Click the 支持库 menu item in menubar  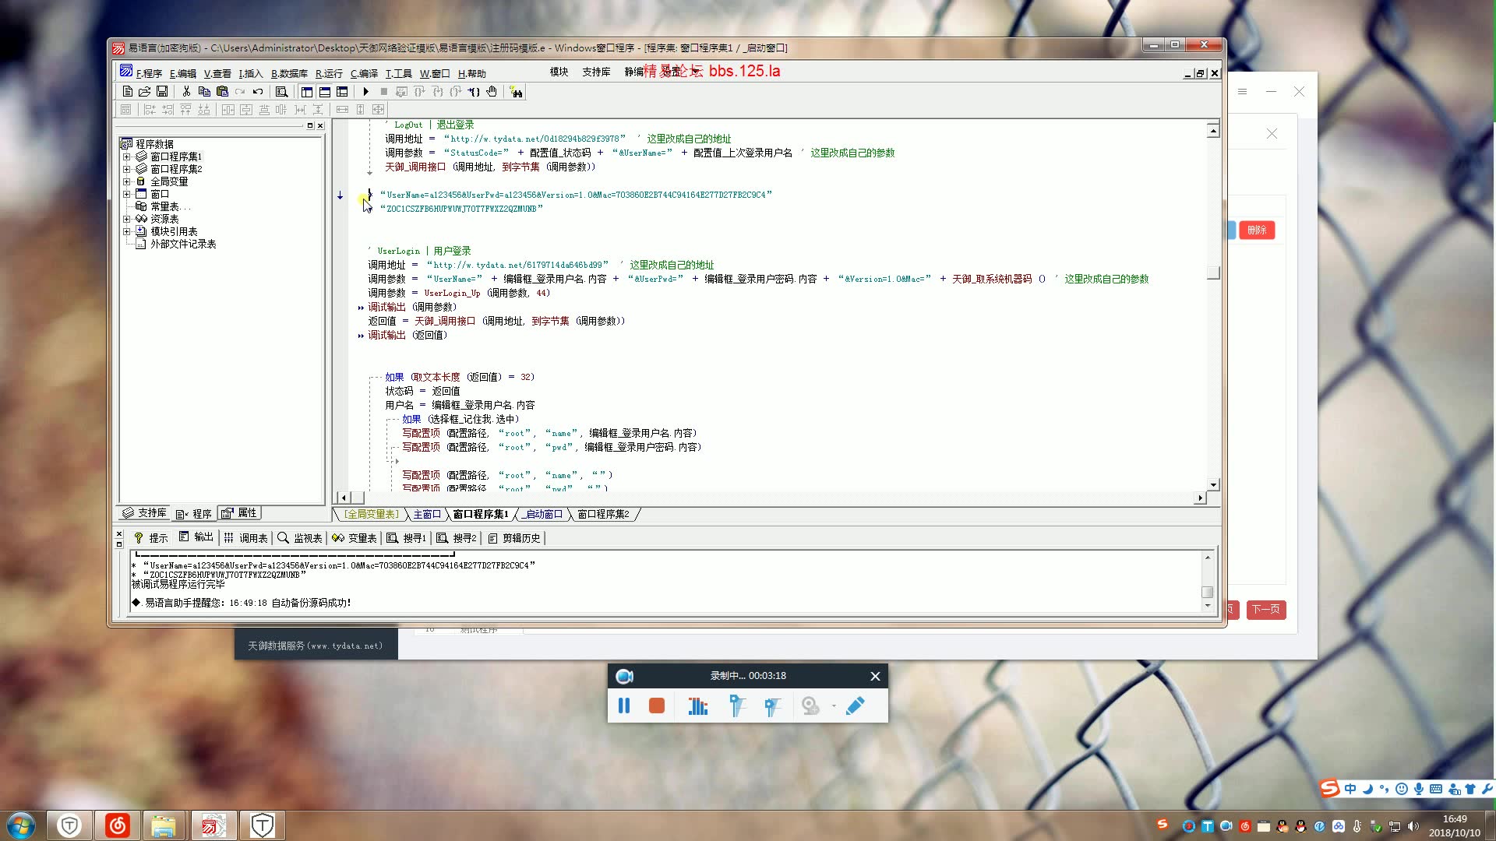[x=596, y=72]
